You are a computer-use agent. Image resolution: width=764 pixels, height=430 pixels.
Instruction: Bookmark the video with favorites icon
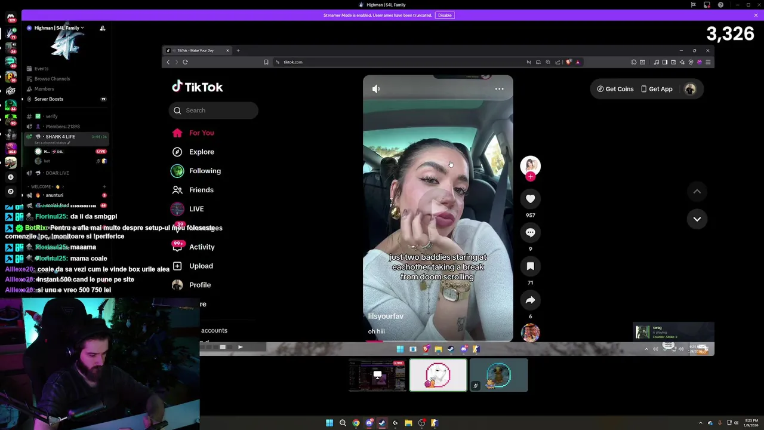click(530, 266)
